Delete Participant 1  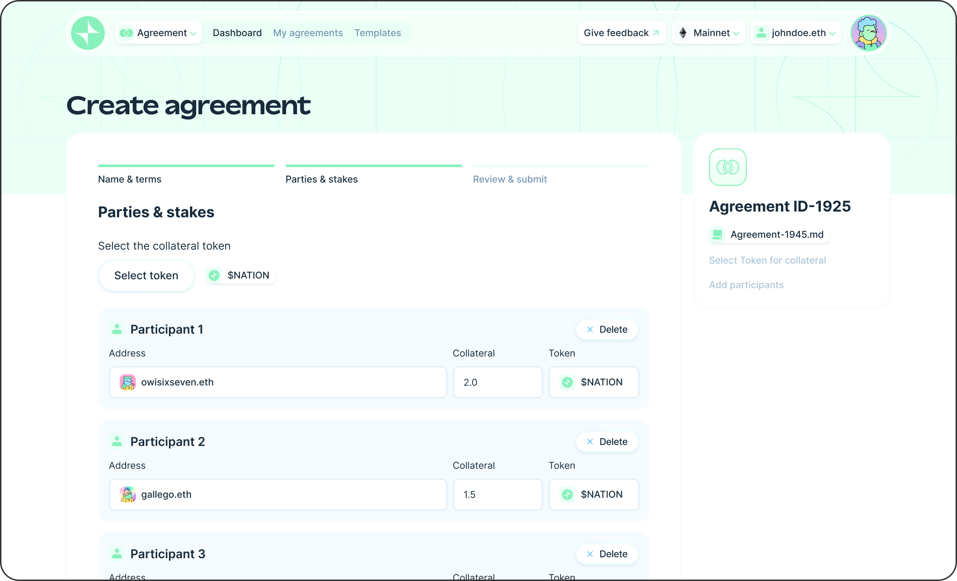(607, 329)
